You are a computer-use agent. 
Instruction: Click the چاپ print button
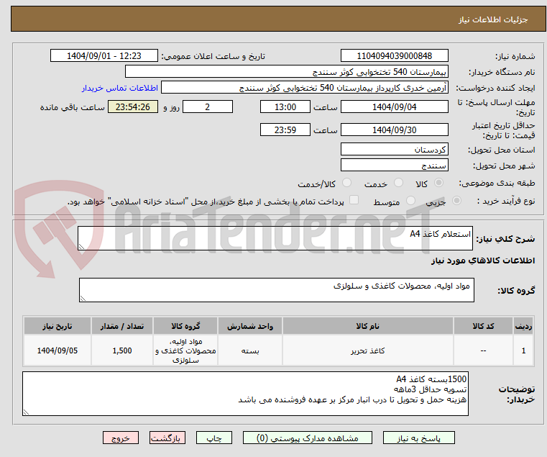click(x=214, y=438)
